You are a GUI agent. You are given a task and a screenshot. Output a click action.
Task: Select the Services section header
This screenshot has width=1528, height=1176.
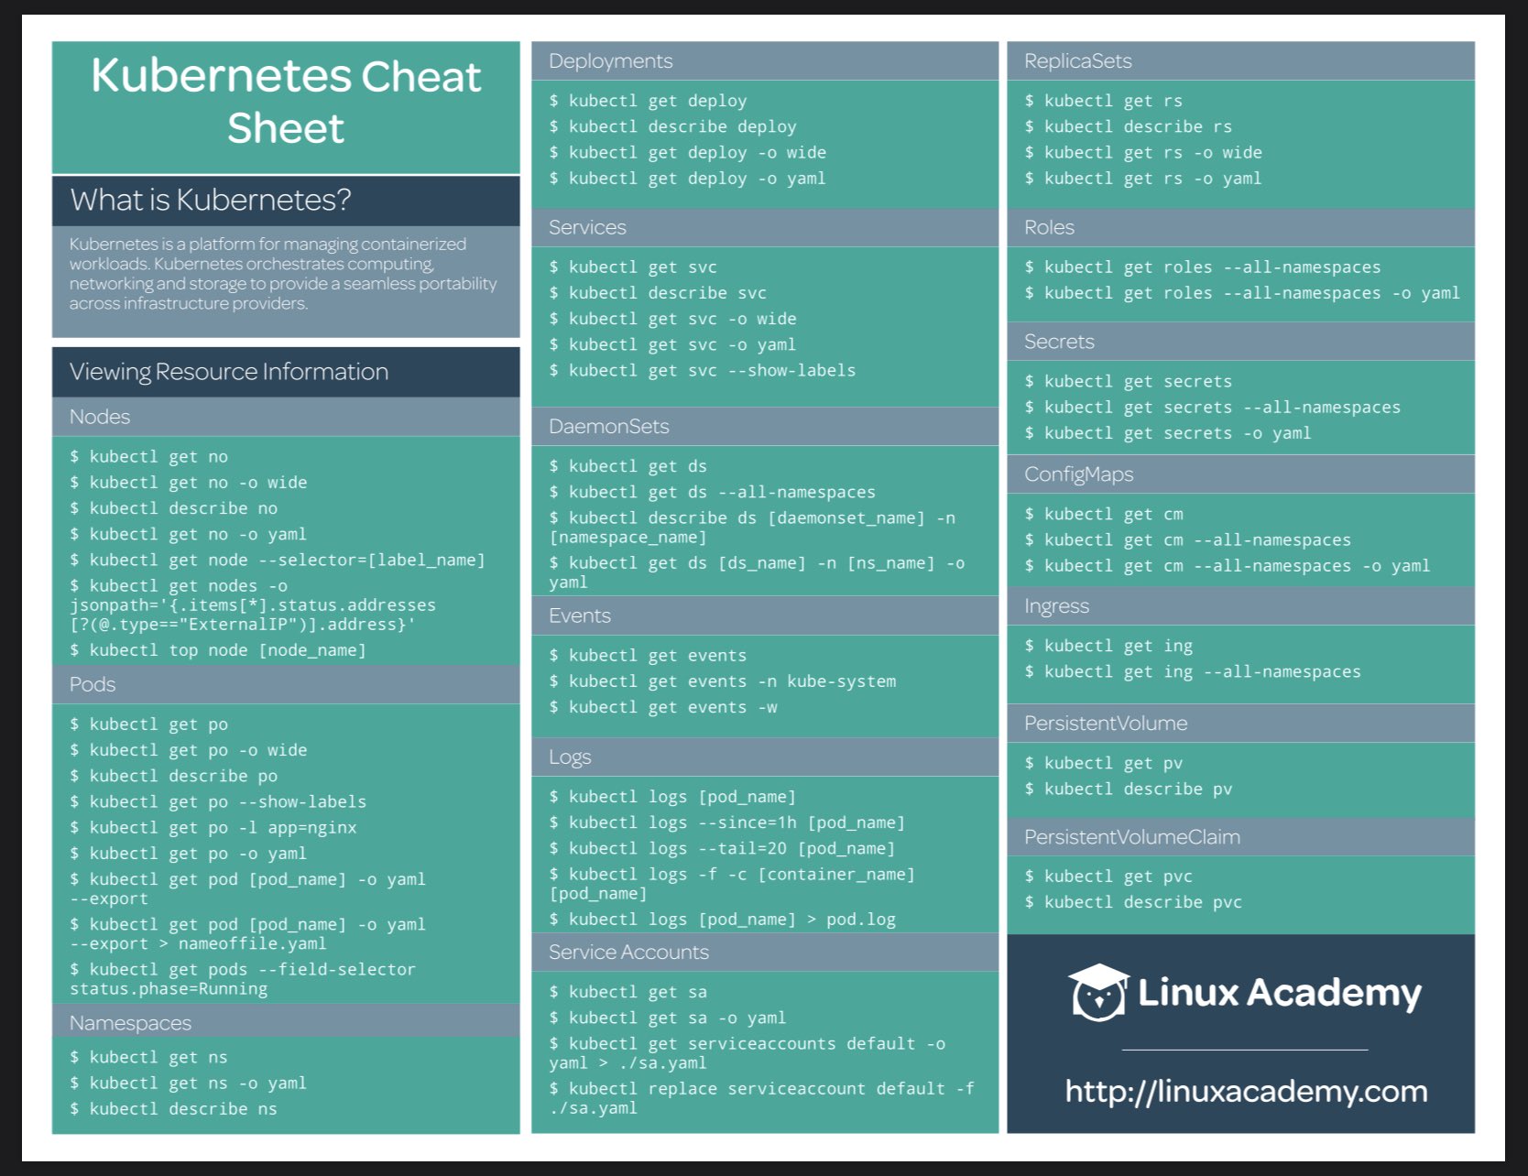765,227
